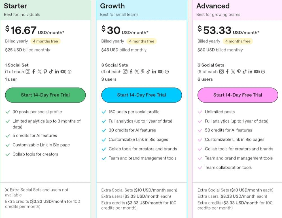This screenshot has height=218, width=282.
Task: Open Social Sets help icon in Growth plan
Action: [x=167, y=72]
